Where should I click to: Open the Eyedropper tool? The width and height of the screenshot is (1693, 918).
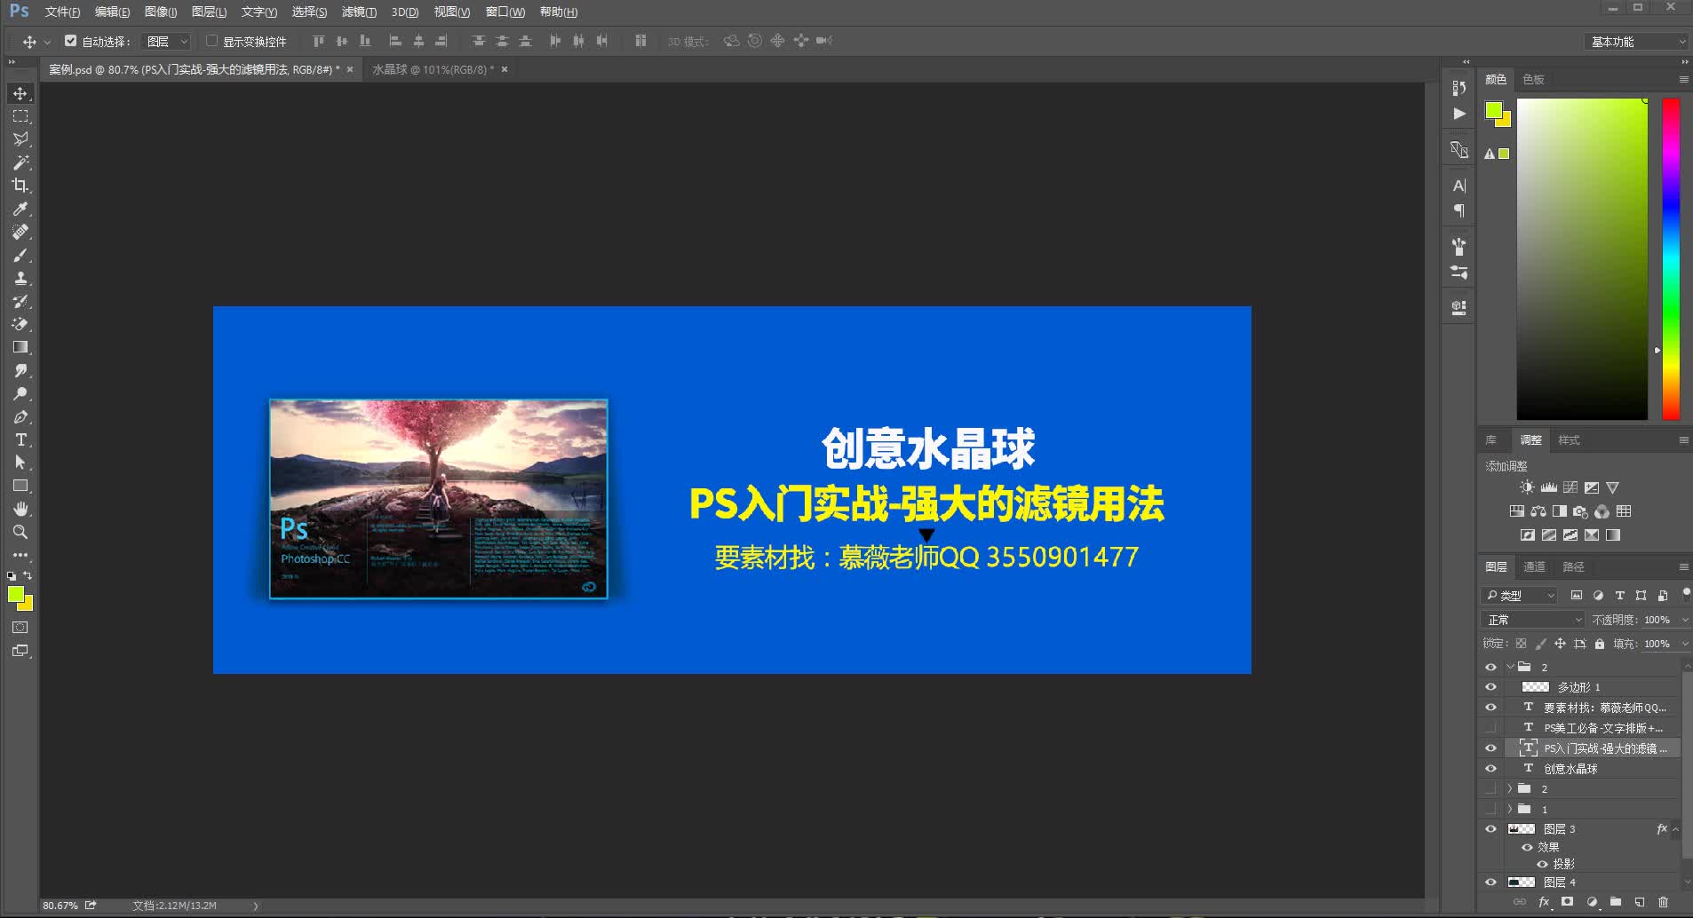tap(20, 209)
